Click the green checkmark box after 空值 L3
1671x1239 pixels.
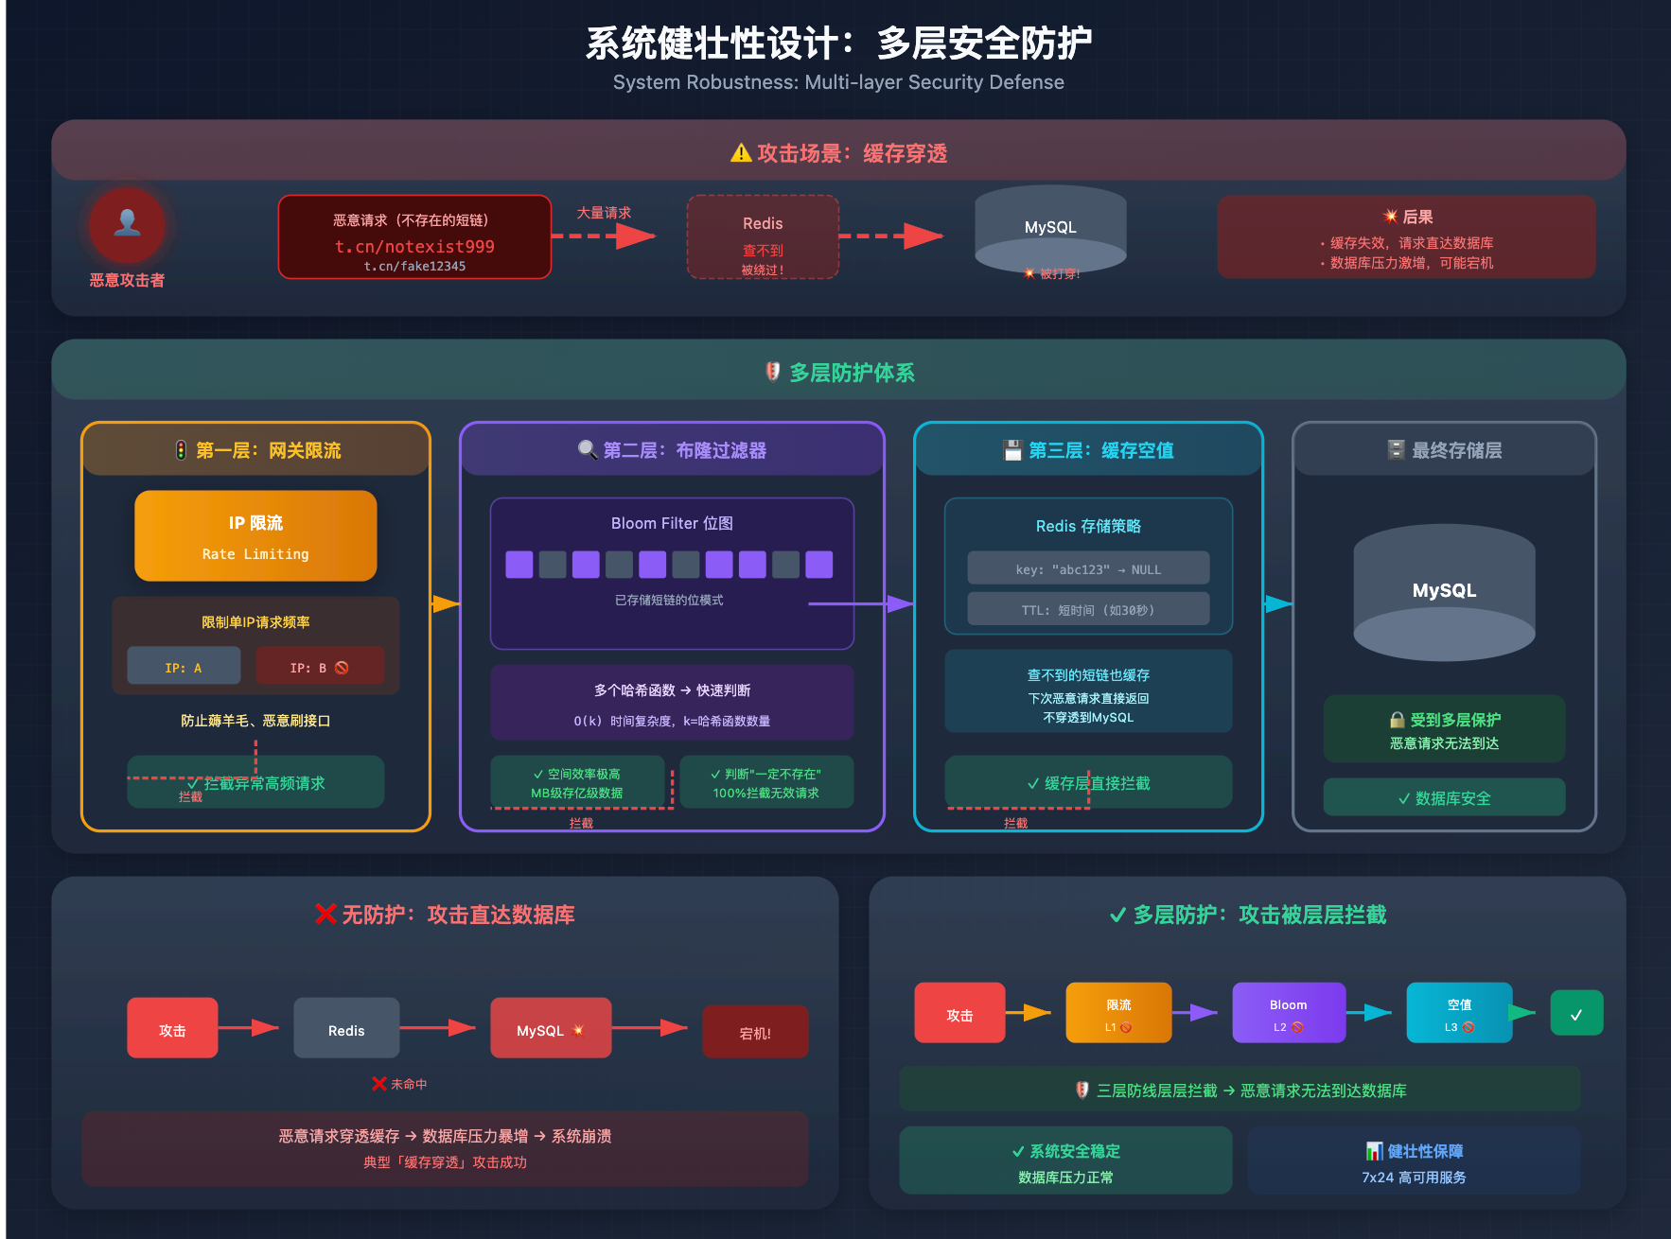(1576, 1014)
